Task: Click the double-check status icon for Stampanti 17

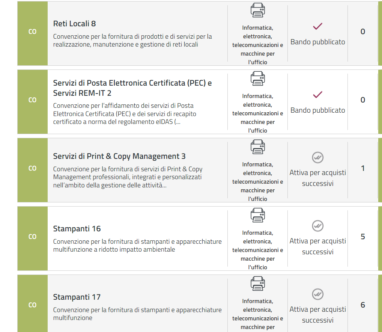Action: pos(317,294)
